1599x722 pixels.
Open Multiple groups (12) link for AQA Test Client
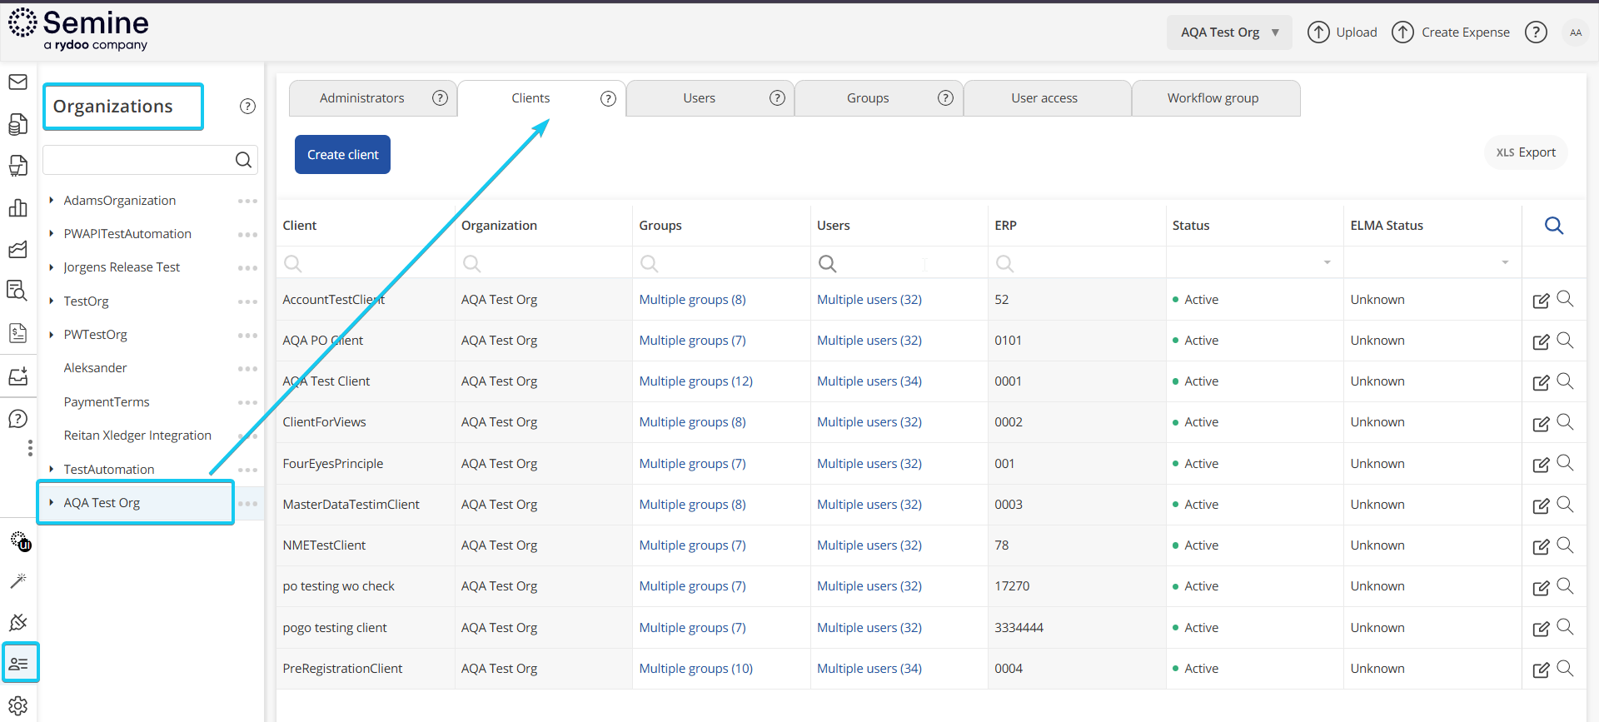click(695, 381)
